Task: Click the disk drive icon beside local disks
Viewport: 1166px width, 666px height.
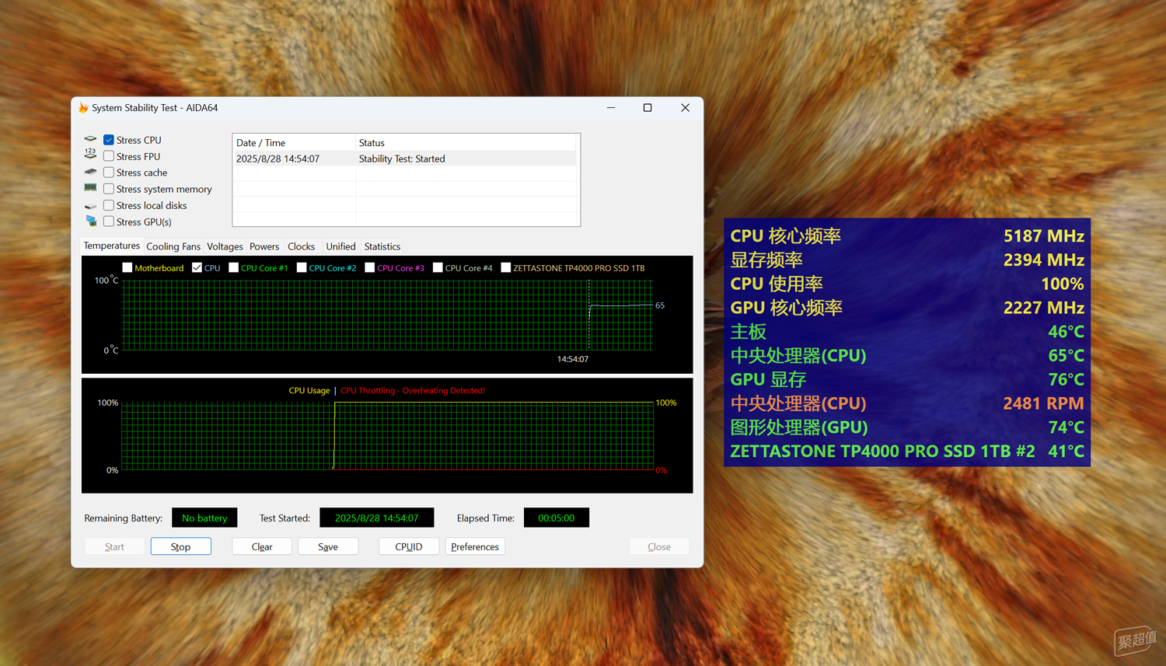Action: click(90, 205)
